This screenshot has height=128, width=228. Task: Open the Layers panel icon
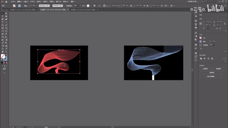pos(196,53)
